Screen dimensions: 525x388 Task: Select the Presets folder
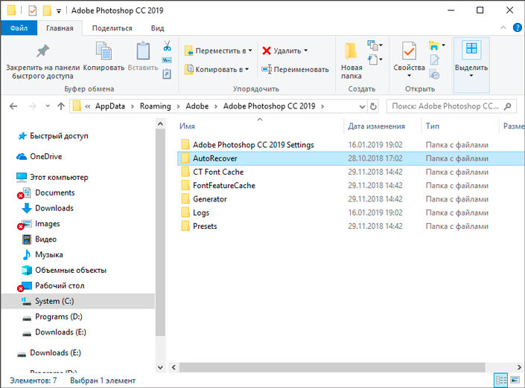pyautogui.click(x=199, y=226)
